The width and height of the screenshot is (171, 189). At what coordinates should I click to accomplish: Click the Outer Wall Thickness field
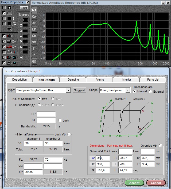click(125, 152)
